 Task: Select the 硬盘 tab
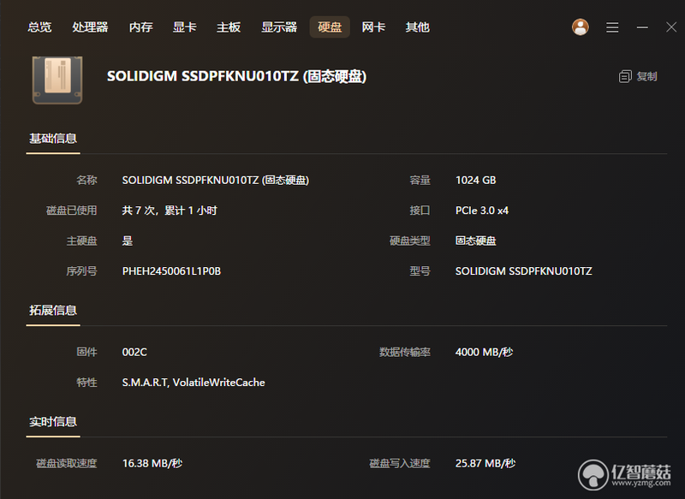click(330, 27)
